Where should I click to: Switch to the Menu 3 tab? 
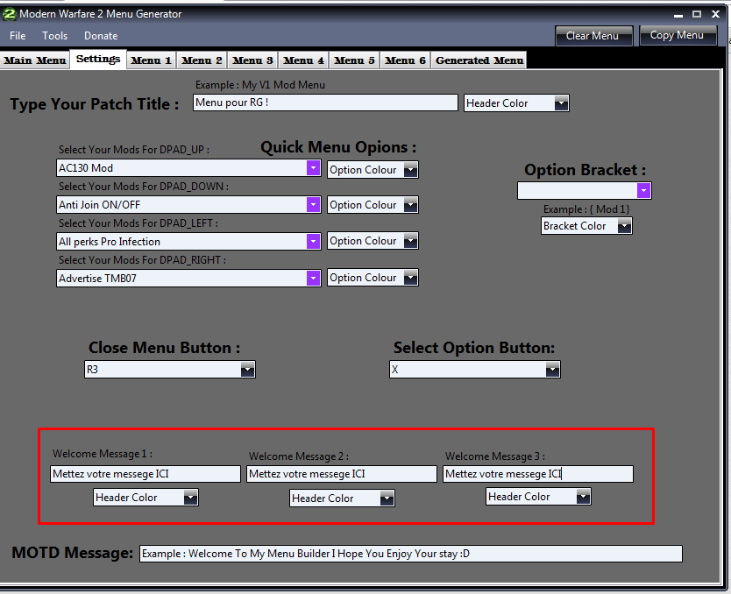(252, 60)
